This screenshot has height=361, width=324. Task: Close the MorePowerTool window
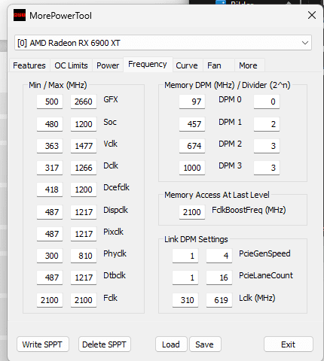(x=312, y=15)
